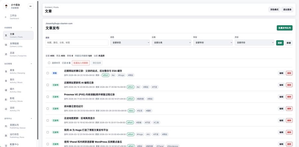Screen dimensions: 299x147
Task: Click the 设 icon for 配置中心
Action: 6,145
